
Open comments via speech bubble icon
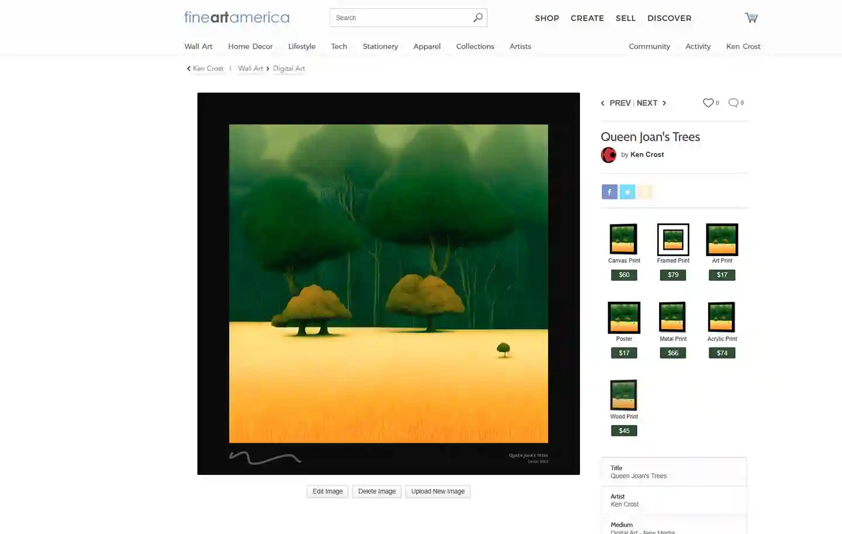[733, 103]
